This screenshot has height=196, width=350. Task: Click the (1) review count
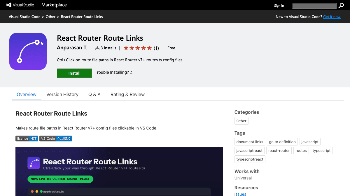click(x=156, y=48)
